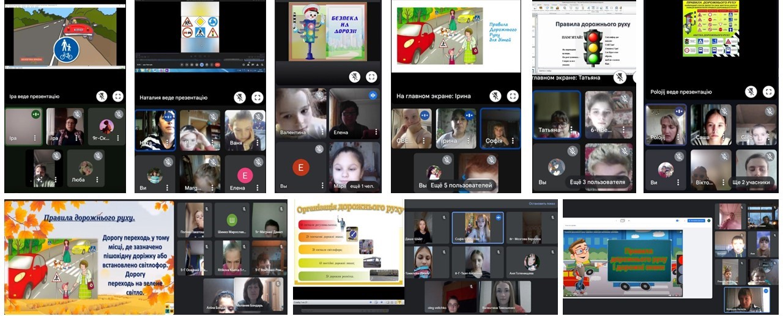Show more via 'Ещё 3 пользователя'
This screenshot has width=783, height=316.
tap(598, 182)
